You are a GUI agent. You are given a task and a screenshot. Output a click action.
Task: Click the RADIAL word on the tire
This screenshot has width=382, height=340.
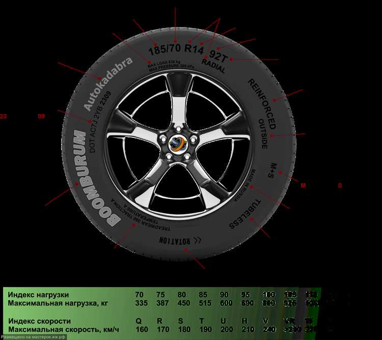tap(213, 66)
